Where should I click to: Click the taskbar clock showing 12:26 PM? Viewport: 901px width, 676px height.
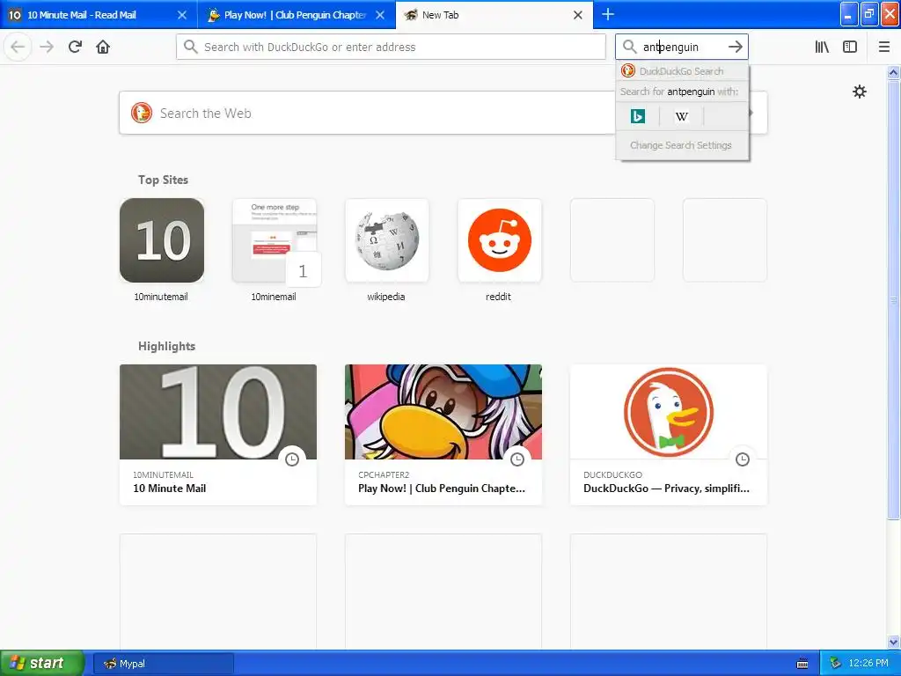coord(868,664)
